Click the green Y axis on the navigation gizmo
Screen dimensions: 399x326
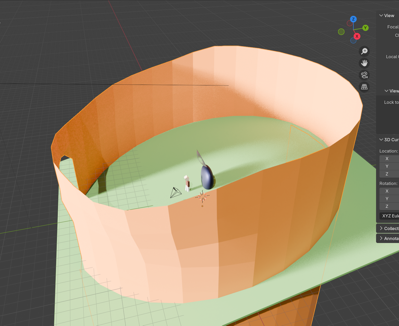pos(365,28)
